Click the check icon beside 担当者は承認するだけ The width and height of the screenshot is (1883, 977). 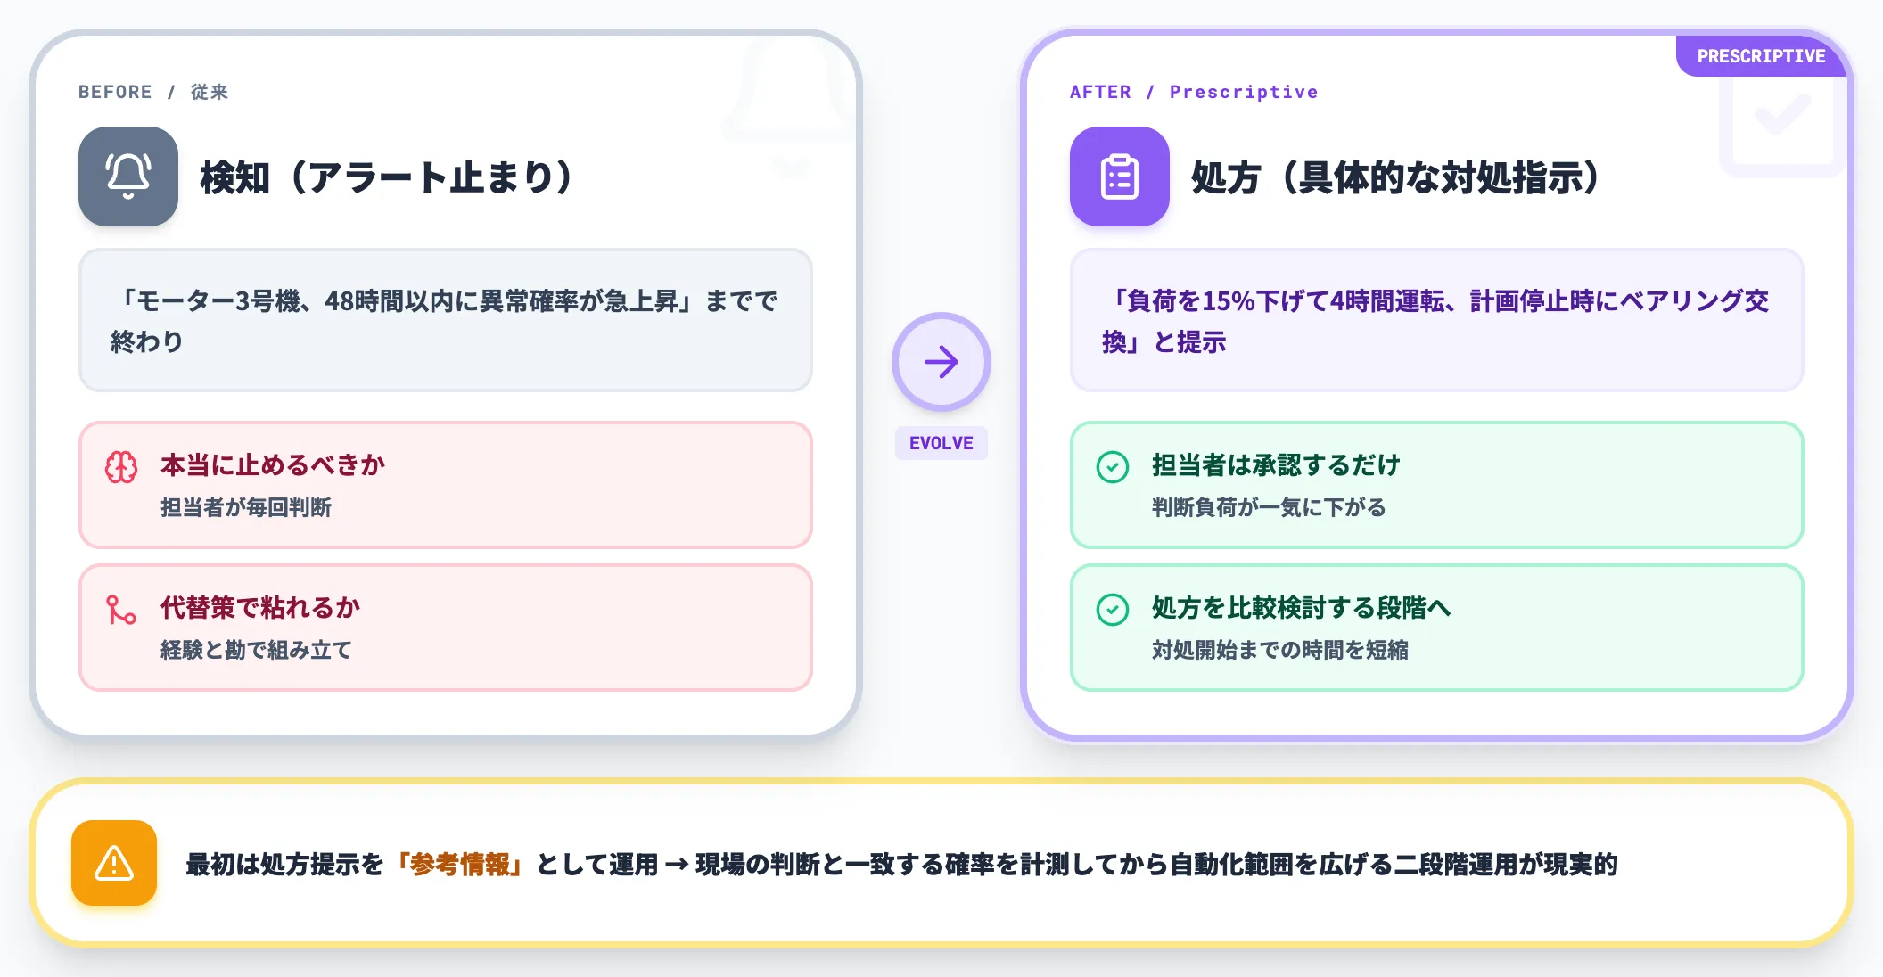1113,467
